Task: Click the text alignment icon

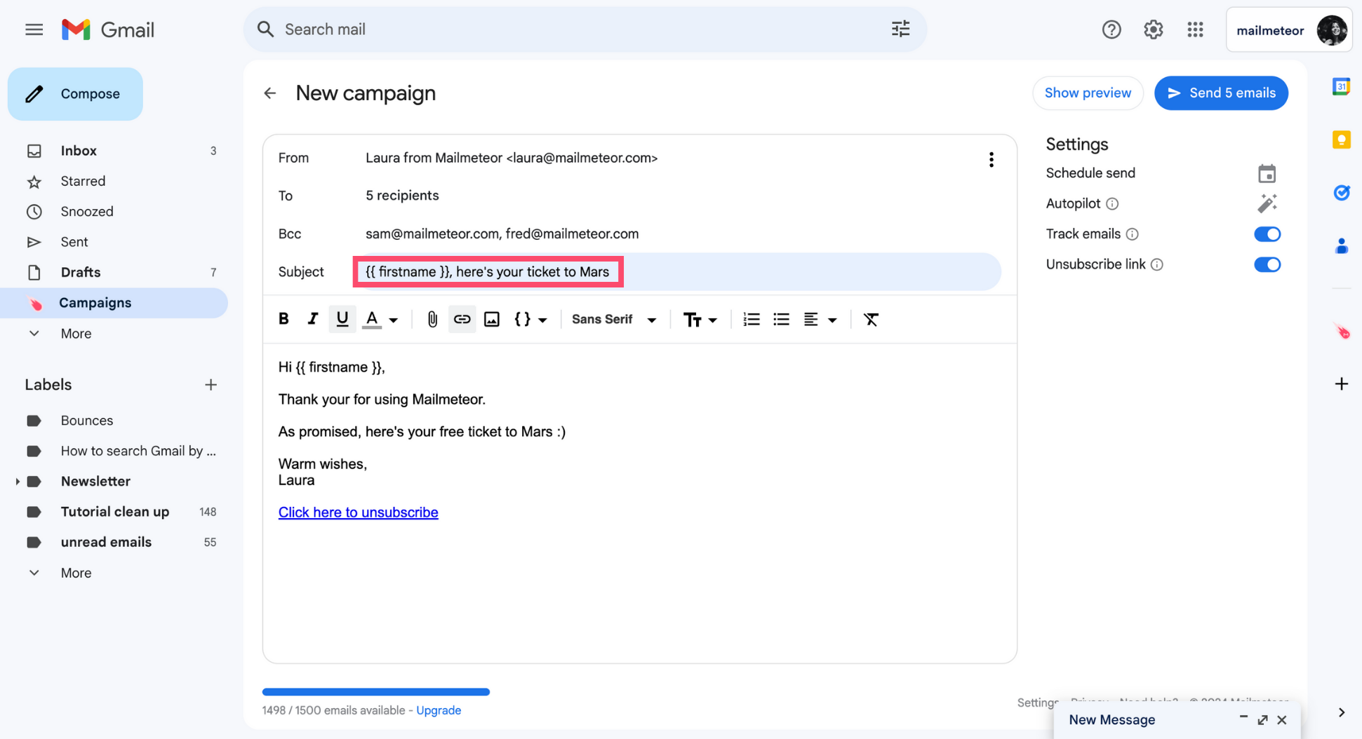Action: tap(810, 319)
